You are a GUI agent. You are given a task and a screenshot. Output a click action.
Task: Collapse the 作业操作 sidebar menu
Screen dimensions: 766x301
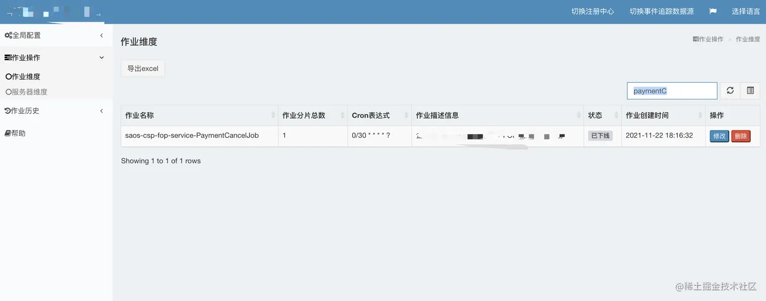point(56,58)
